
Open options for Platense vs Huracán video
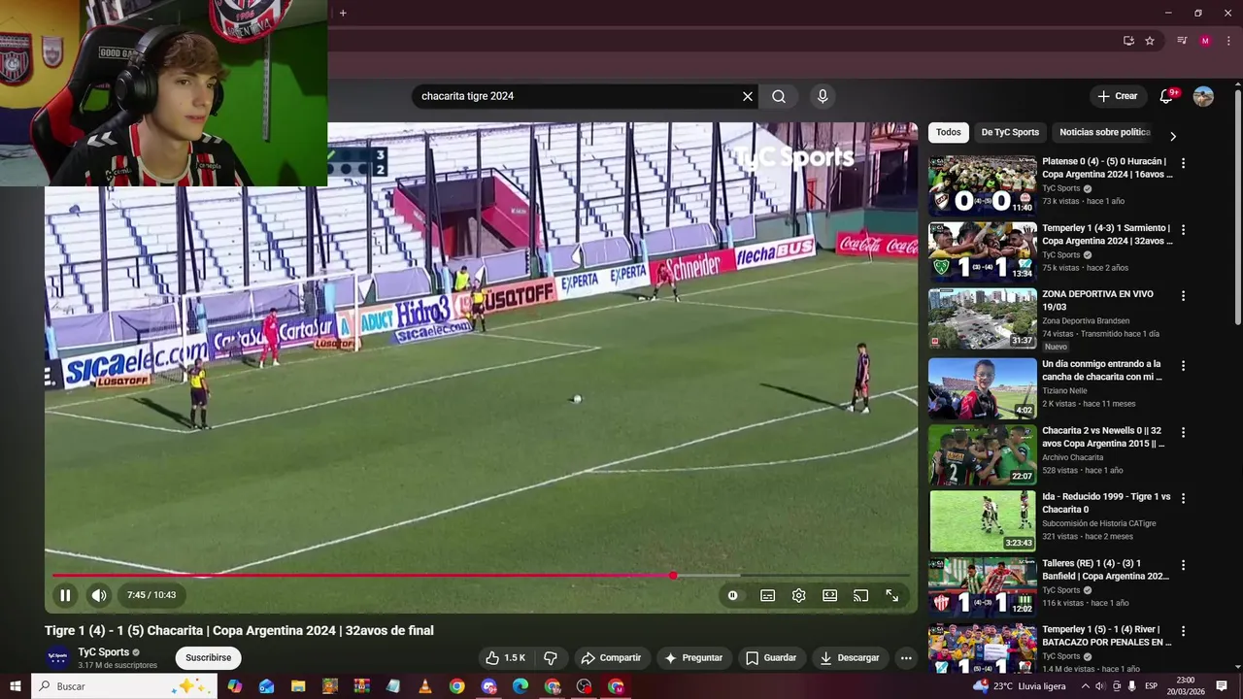tap(1183, 163)
